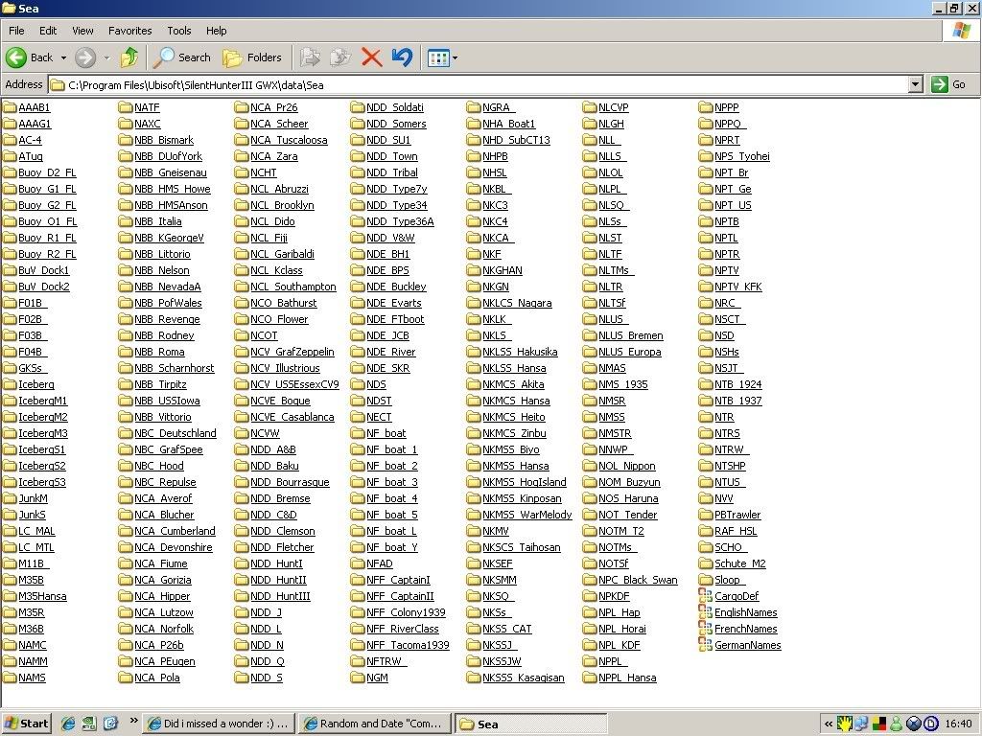Open the Favorites menu
This screenshot has height=736, width=982.
[x=129, y=31]
